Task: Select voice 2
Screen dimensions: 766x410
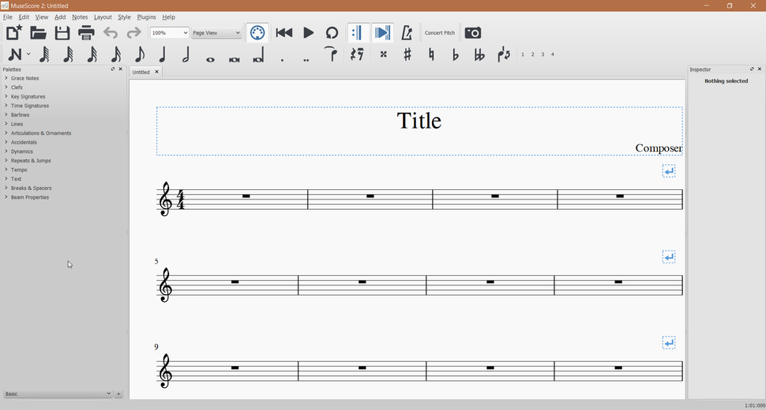Action: [532, 54]
